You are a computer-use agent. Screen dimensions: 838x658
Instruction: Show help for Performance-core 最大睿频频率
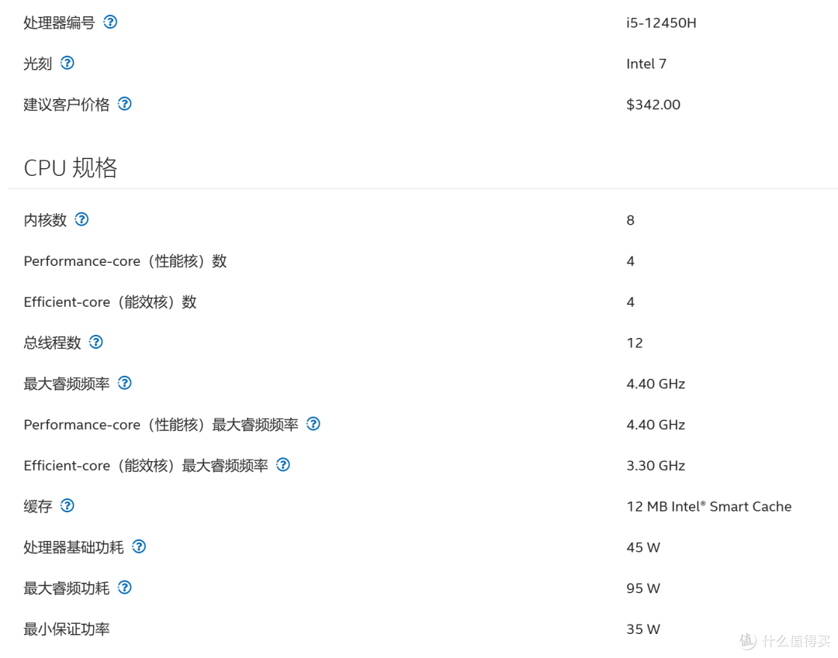pyautogui.click(x=313, y=424)
